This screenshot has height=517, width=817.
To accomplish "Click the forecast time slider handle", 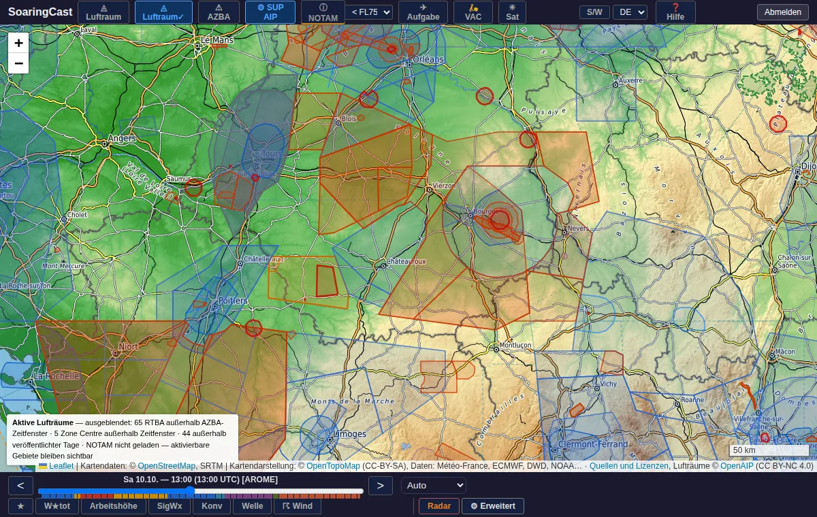I will point(190,491).
